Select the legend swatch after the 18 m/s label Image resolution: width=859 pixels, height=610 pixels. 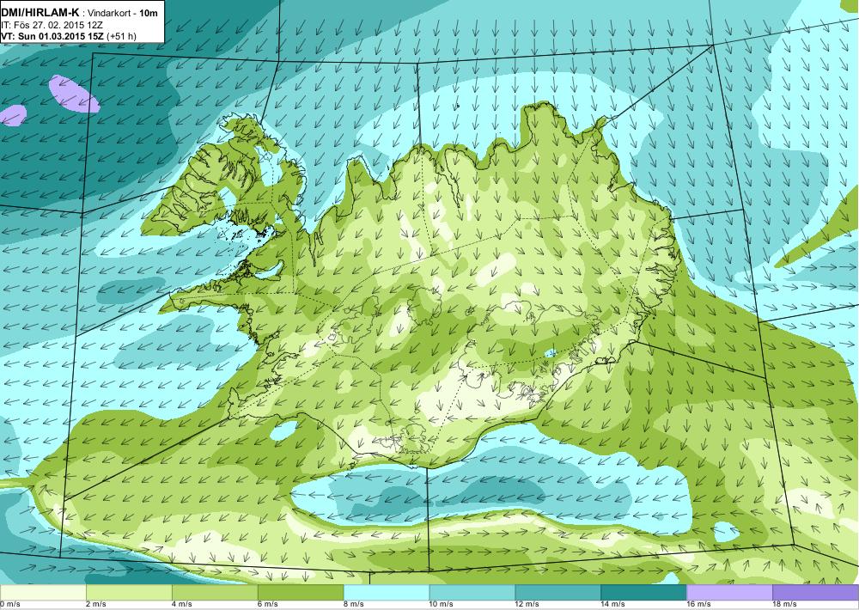point(816,593)
